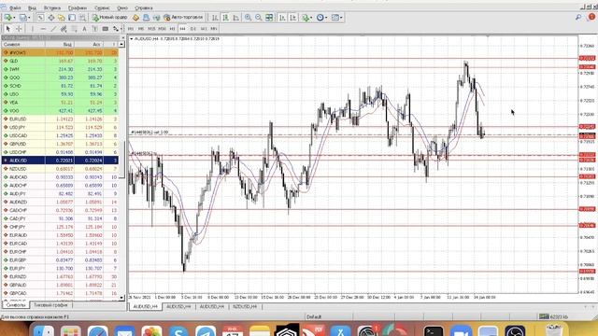
Task: Open the Indicators list dropdown
Action: click(x=311, y=18)
